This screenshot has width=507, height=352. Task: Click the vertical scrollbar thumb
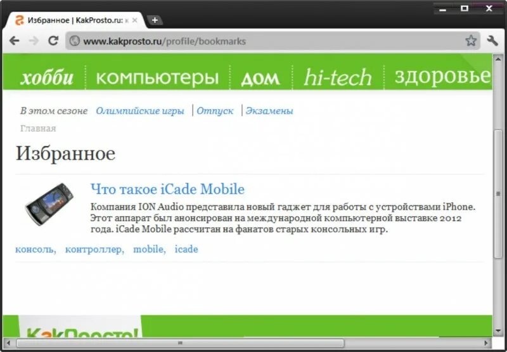[498, 194]
